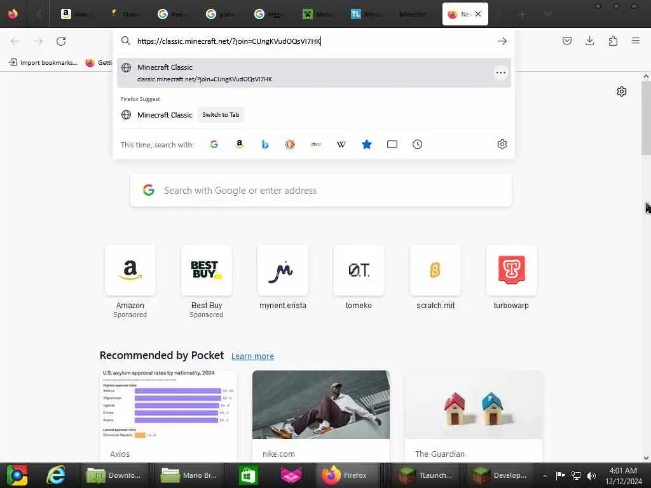The width and height of the screenshot is (651, 488).
Task: Open new tab page personalize gear
Action: tap(621, 91)
